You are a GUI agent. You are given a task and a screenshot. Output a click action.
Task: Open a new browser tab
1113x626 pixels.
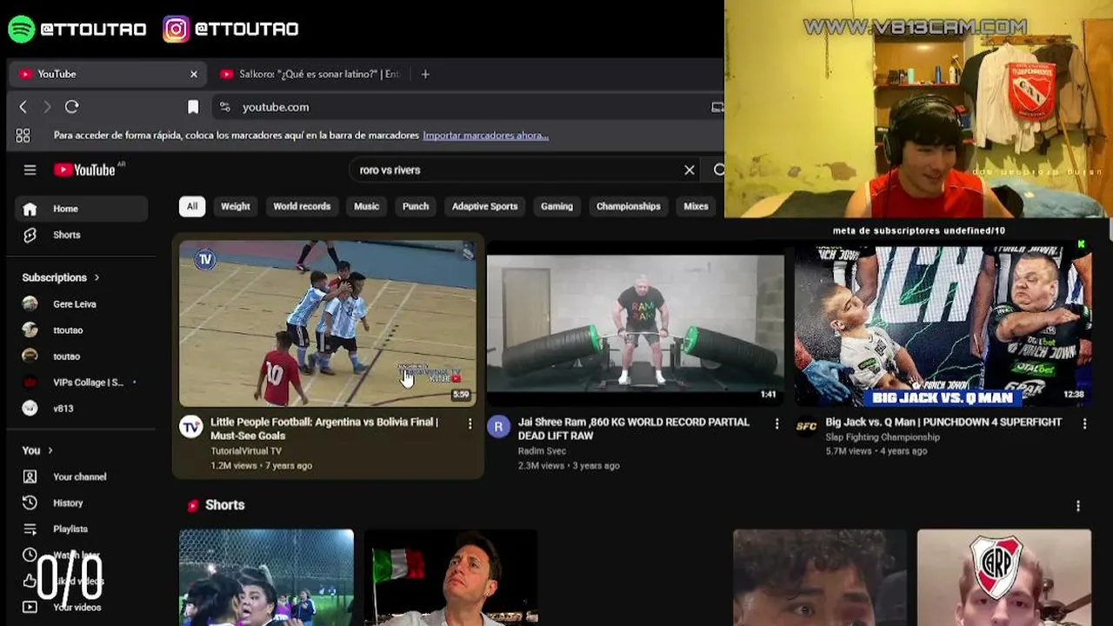[425, 74]
